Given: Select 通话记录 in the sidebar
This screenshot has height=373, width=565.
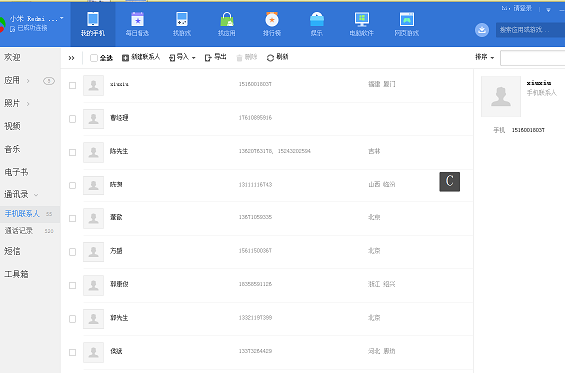Looking at the screenshot, I should point(19,231).
